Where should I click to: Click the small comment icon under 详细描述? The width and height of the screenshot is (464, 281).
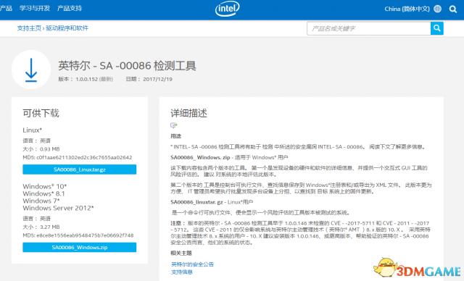coord(174,125)
